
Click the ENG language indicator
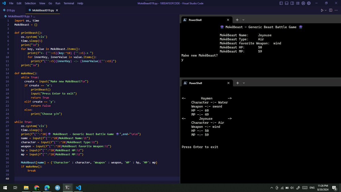(312, 188)
